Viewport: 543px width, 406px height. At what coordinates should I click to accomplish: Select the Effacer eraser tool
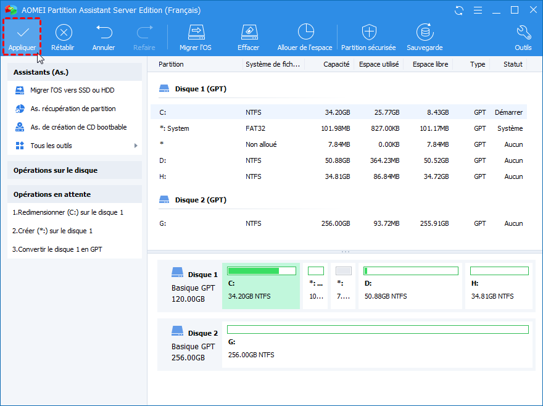click(x=248, y=33)
